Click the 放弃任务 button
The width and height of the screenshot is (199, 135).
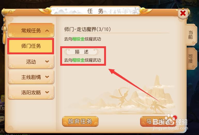click(x=80, y=121)
